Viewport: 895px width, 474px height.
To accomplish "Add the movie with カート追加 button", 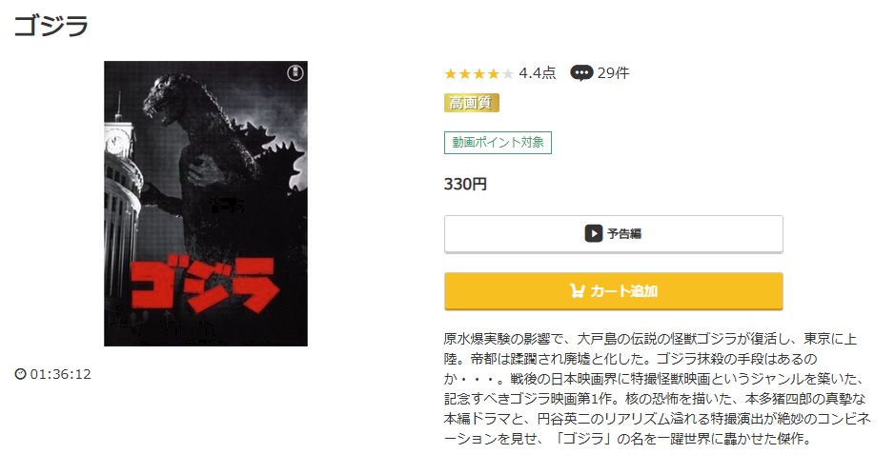I will click(614, 291).
